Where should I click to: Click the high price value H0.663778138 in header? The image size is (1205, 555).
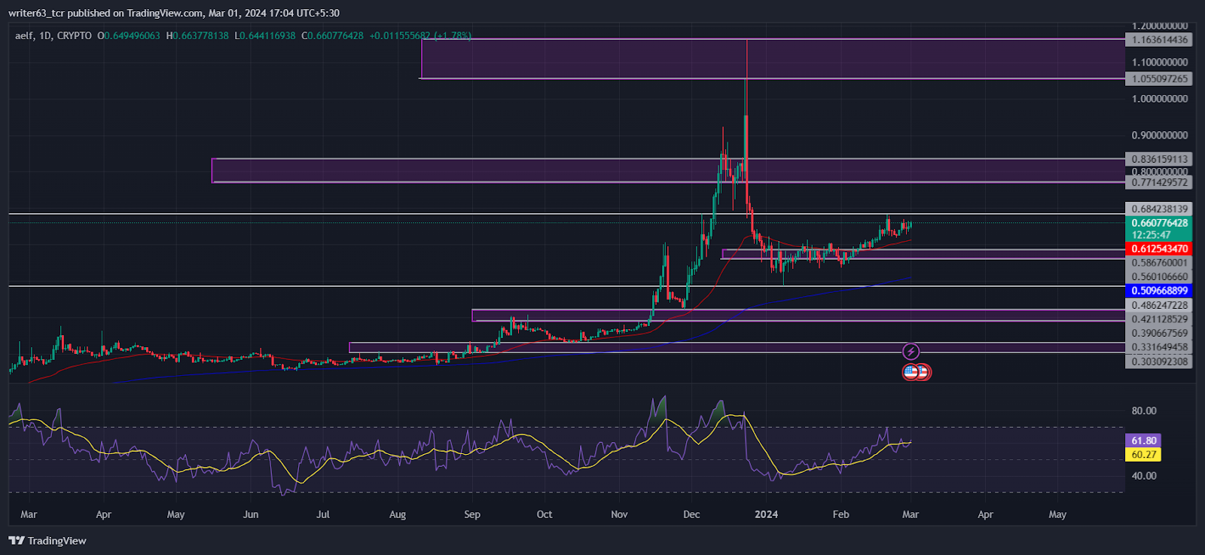[x=197, y=35]
